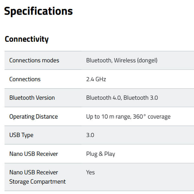Screen dimensions: 194x194
Task: Click the 'Bluetooth 3.0' value text
Action: pos(141,98)
